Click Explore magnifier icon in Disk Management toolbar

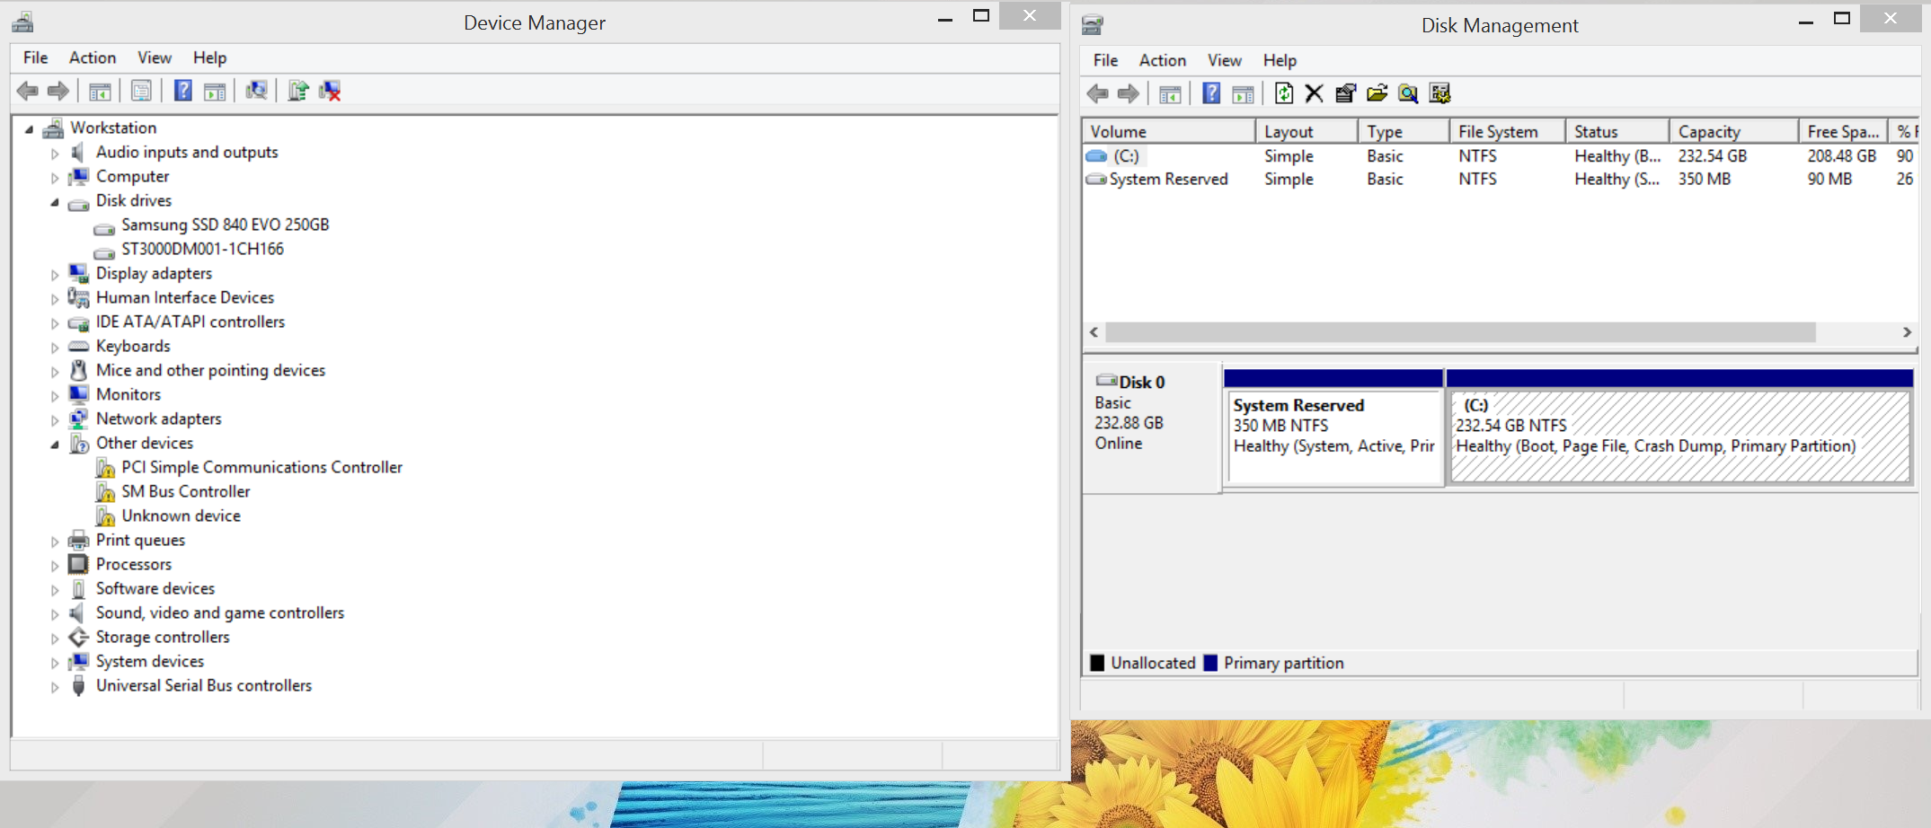[x=1408, y=93]
